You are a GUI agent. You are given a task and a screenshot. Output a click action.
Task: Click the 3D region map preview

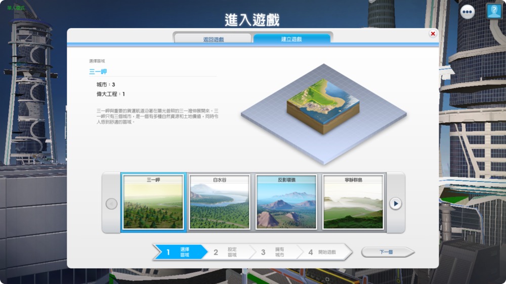324,114
